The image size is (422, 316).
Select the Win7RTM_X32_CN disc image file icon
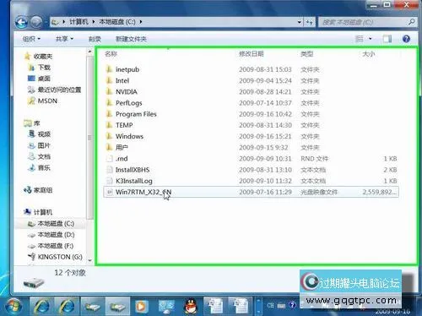coord(109,192)
